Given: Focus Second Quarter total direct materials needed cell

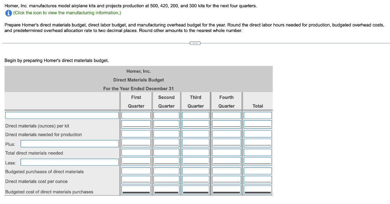Looking at the screenshot, I should click(x=166, y=152).
